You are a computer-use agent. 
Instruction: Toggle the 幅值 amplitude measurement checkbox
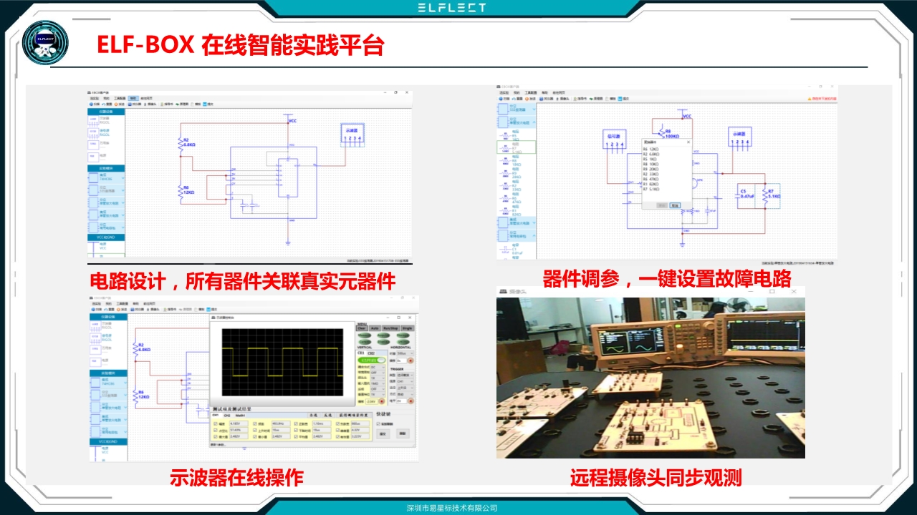(216, 423)
